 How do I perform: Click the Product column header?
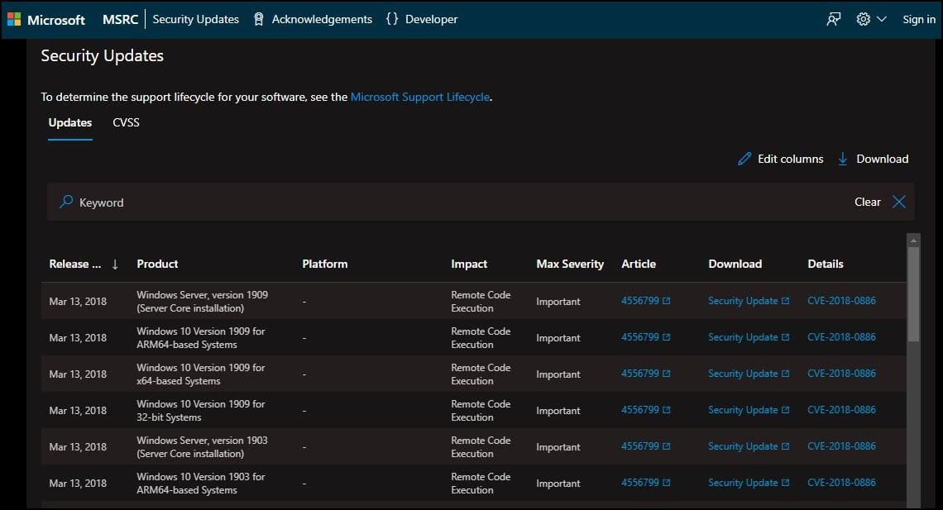point(157,265)
